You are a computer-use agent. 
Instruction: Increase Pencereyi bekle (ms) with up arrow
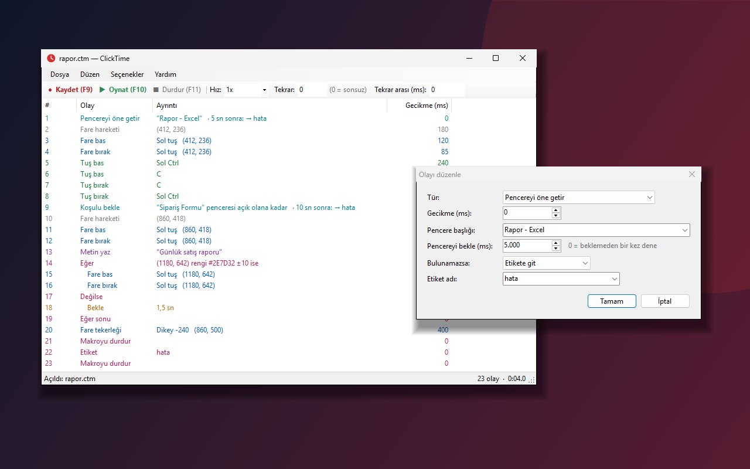pos(556,243)
